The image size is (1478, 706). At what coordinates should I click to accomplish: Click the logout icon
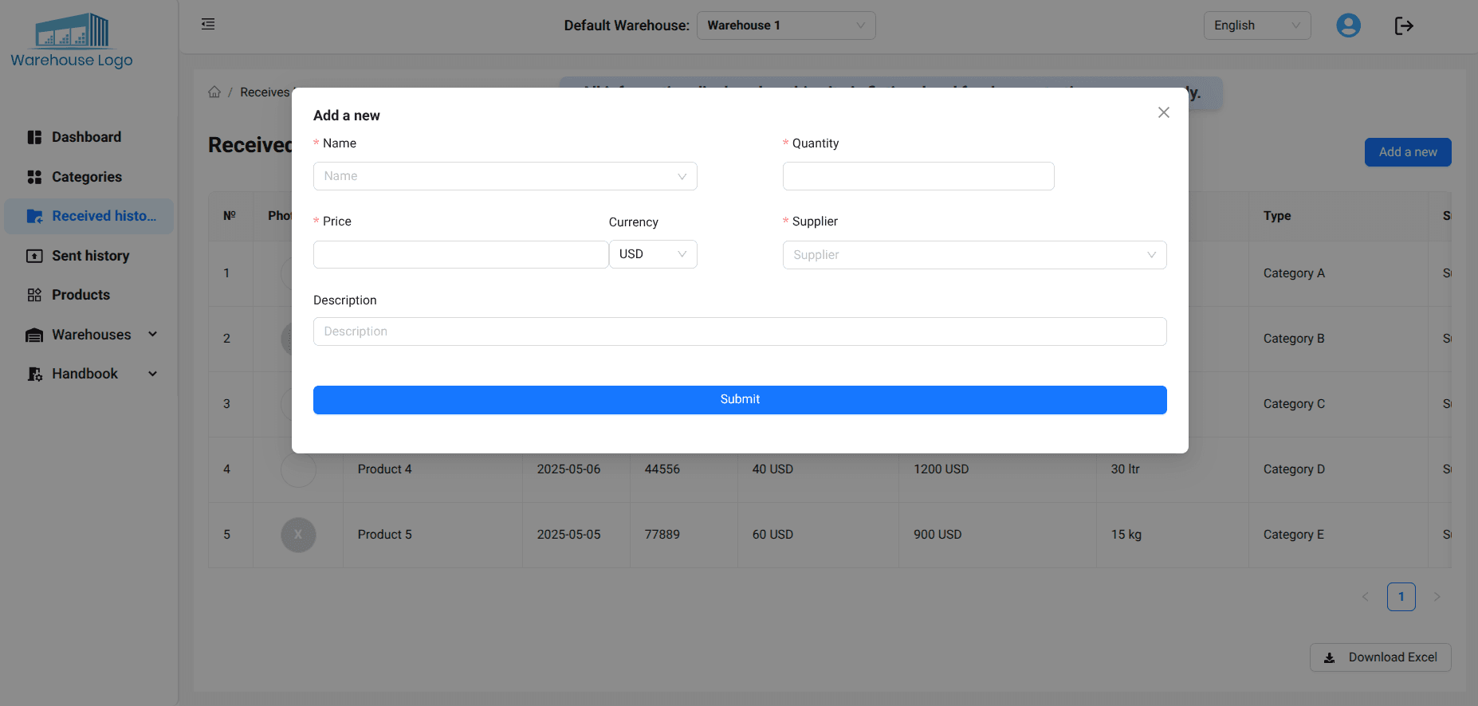[x=1404, y=25]
